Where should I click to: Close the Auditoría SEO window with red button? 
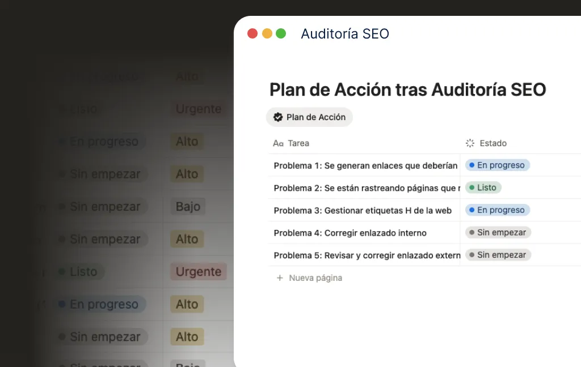(252, 33)
